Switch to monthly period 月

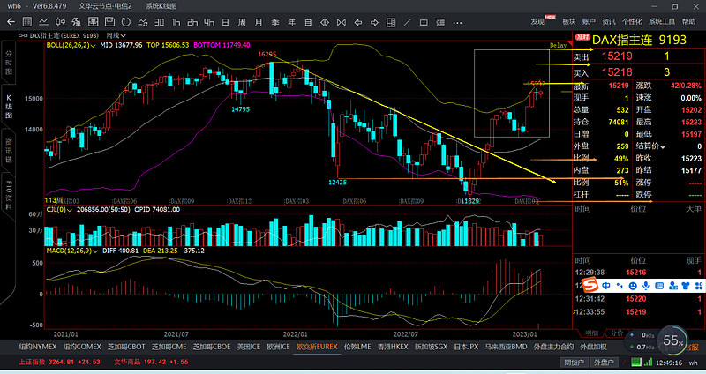(x=259, y=22)
